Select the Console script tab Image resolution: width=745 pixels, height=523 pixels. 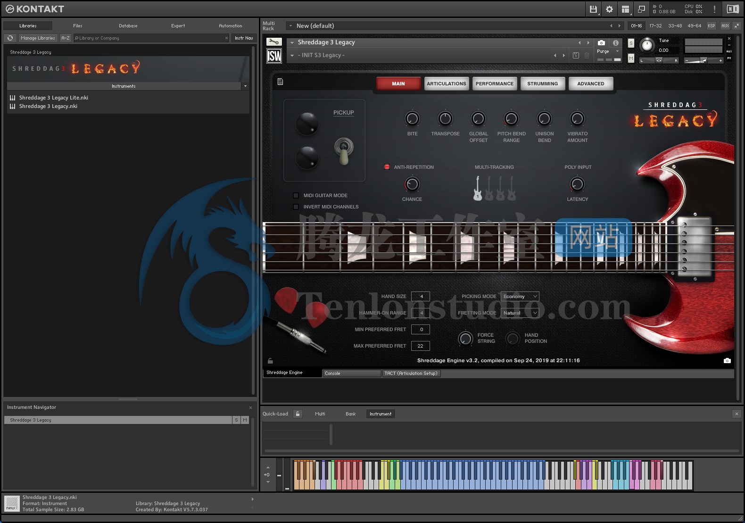click(352, 374)
